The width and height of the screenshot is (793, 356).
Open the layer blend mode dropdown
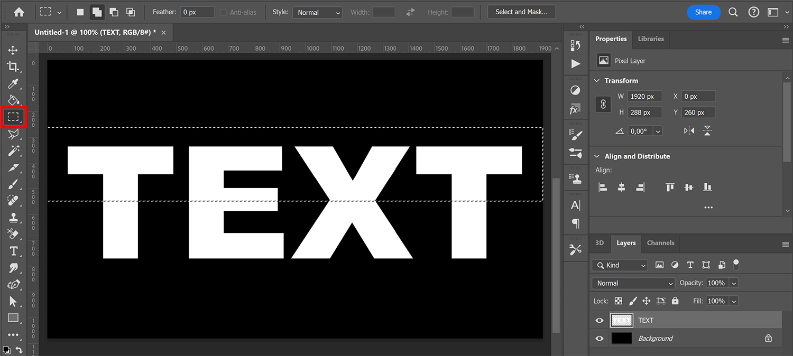point(633,283)
